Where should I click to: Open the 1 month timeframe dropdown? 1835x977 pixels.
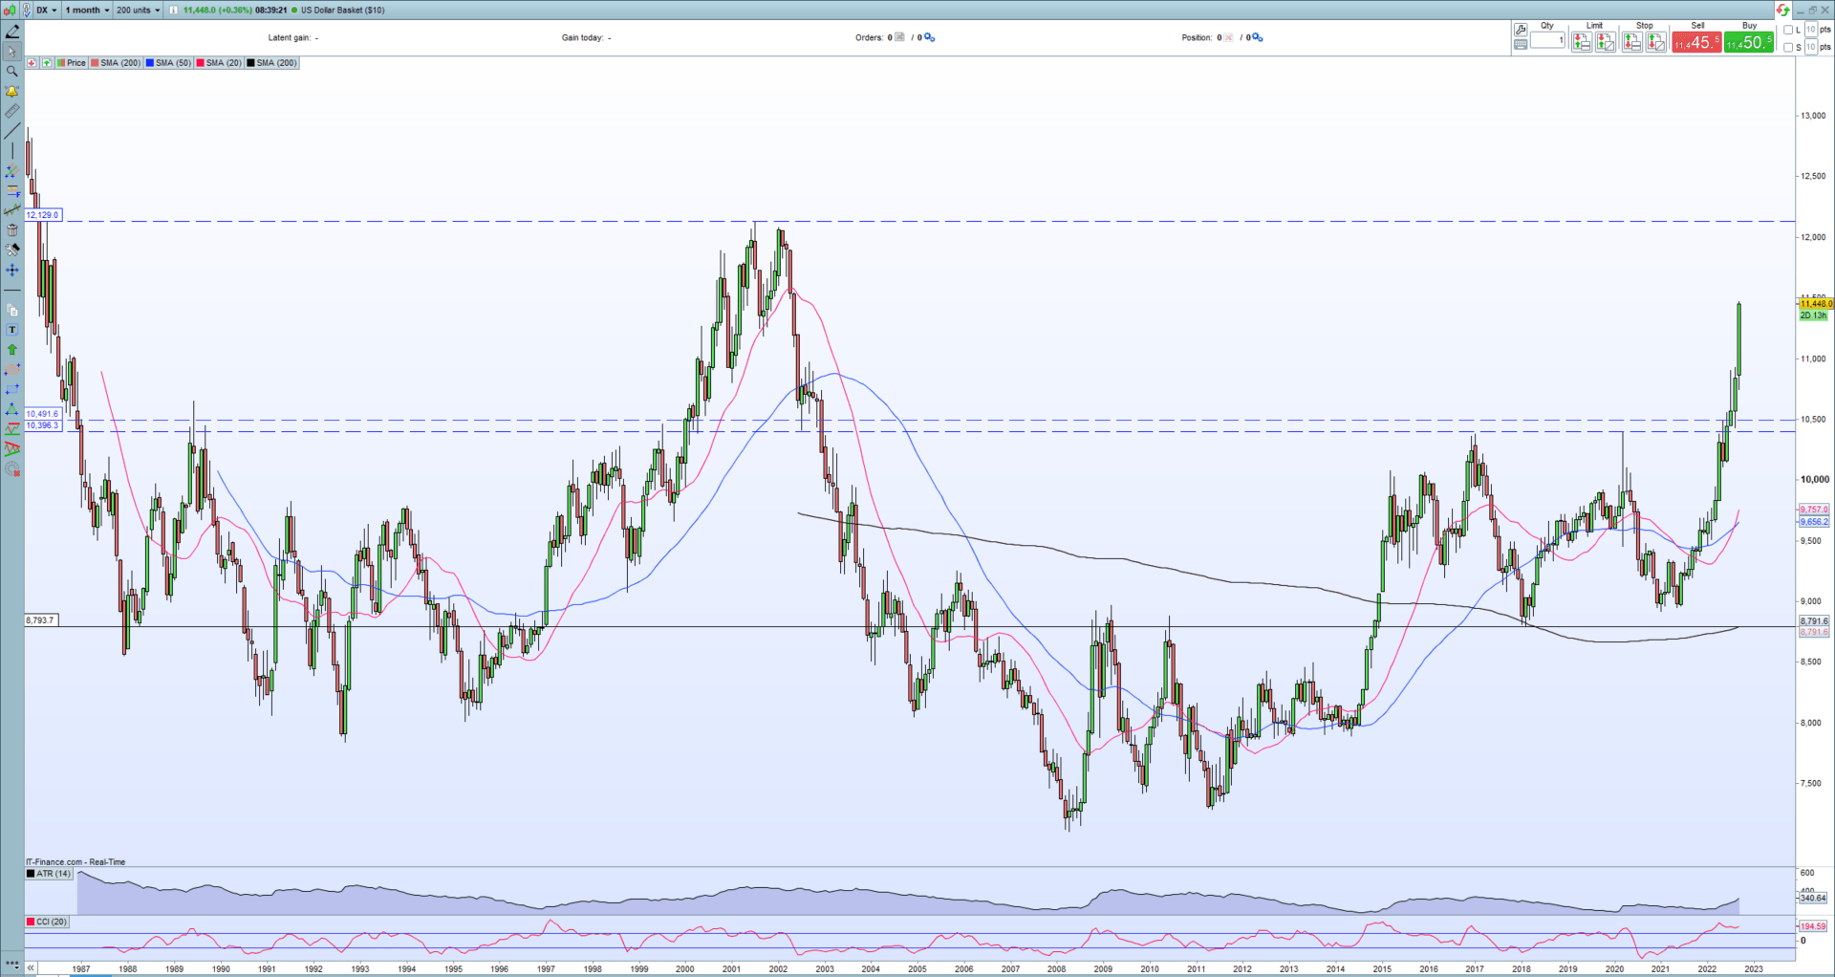87,10
